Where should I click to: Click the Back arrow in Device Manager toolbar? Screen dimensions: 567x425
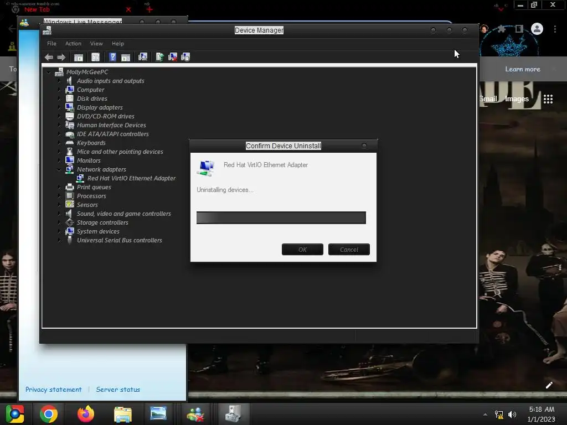pos(49,57)
